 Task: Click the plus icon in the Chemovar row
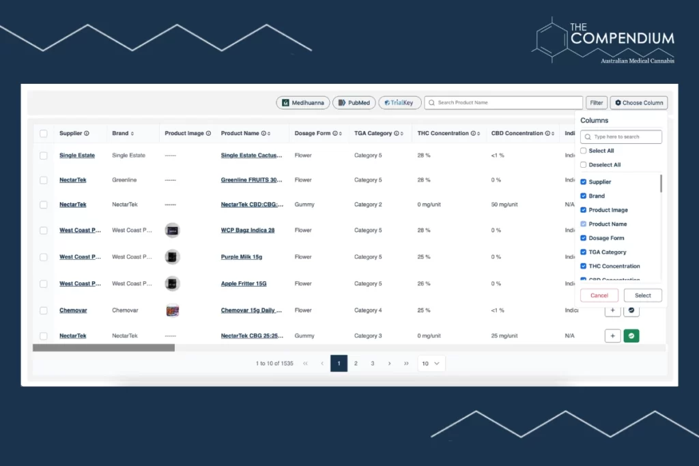coord(612,310)
